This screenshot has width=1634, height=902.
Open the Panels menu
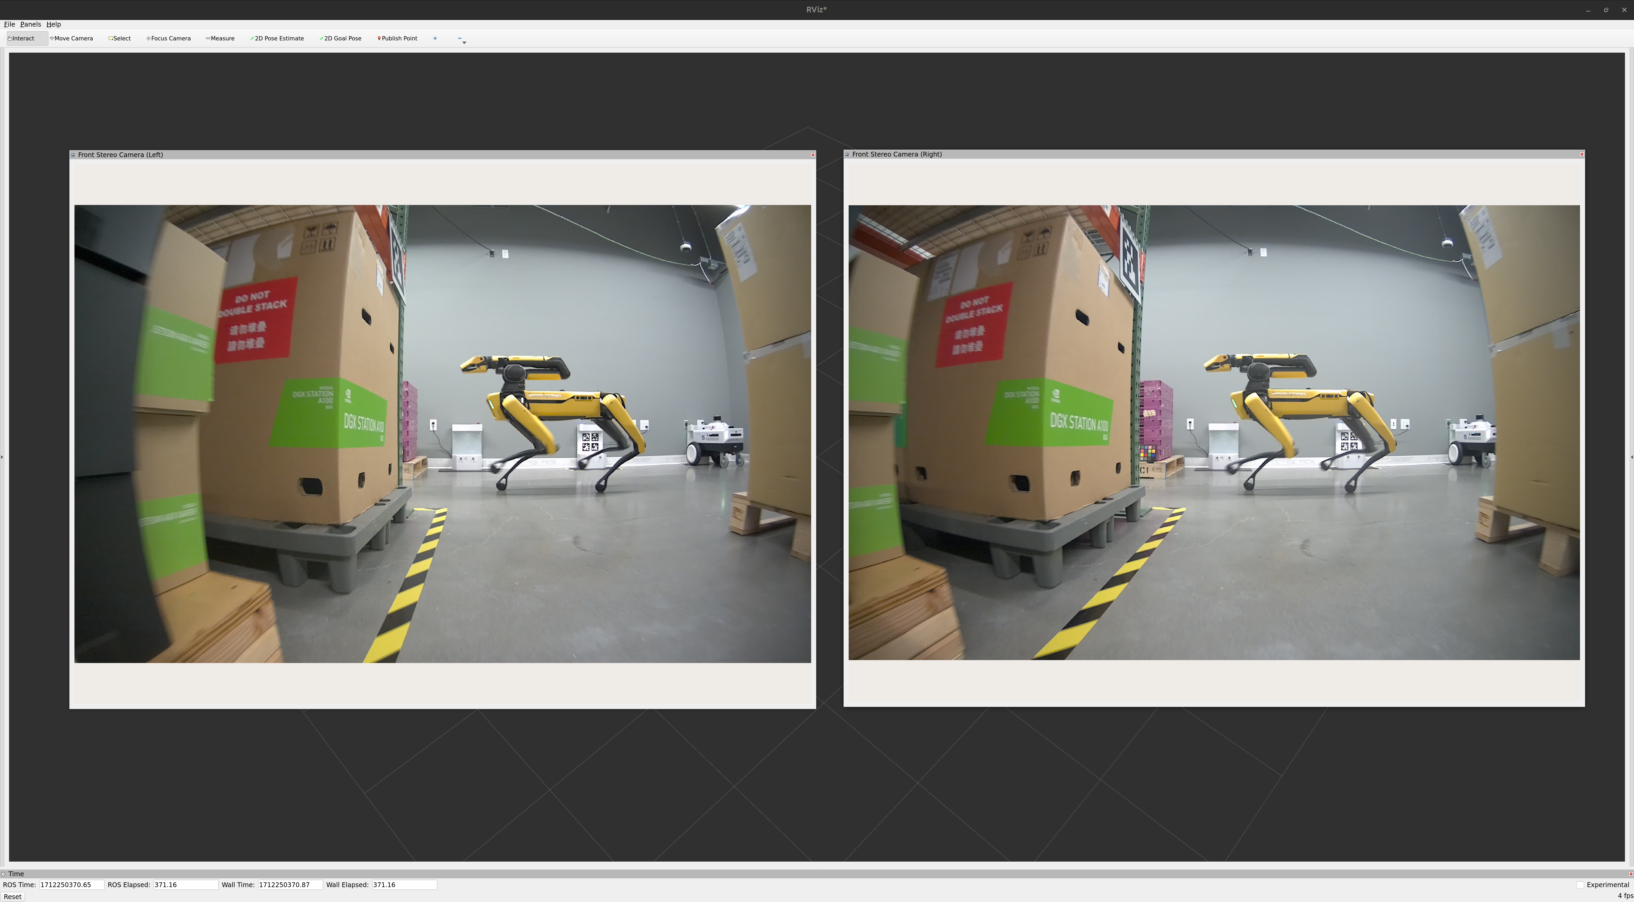coord(30,24)
